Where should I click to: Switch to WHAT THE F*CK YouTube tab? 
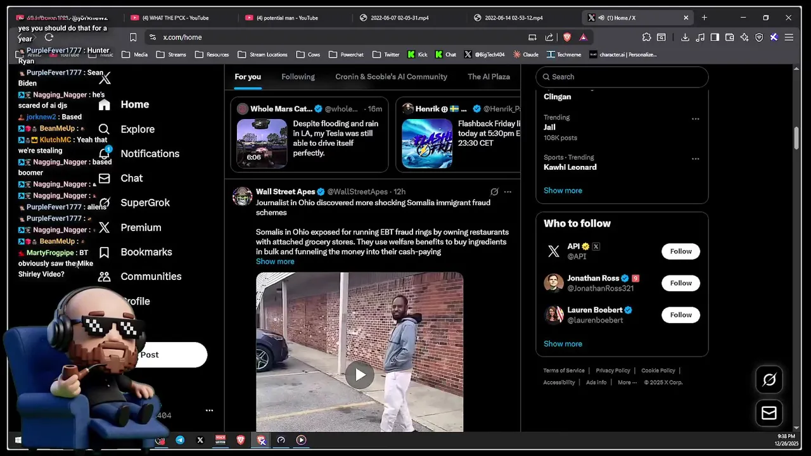point(176,18)
